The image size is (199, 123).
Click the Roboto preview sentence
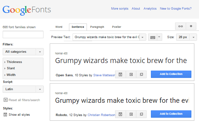[122, 100]
